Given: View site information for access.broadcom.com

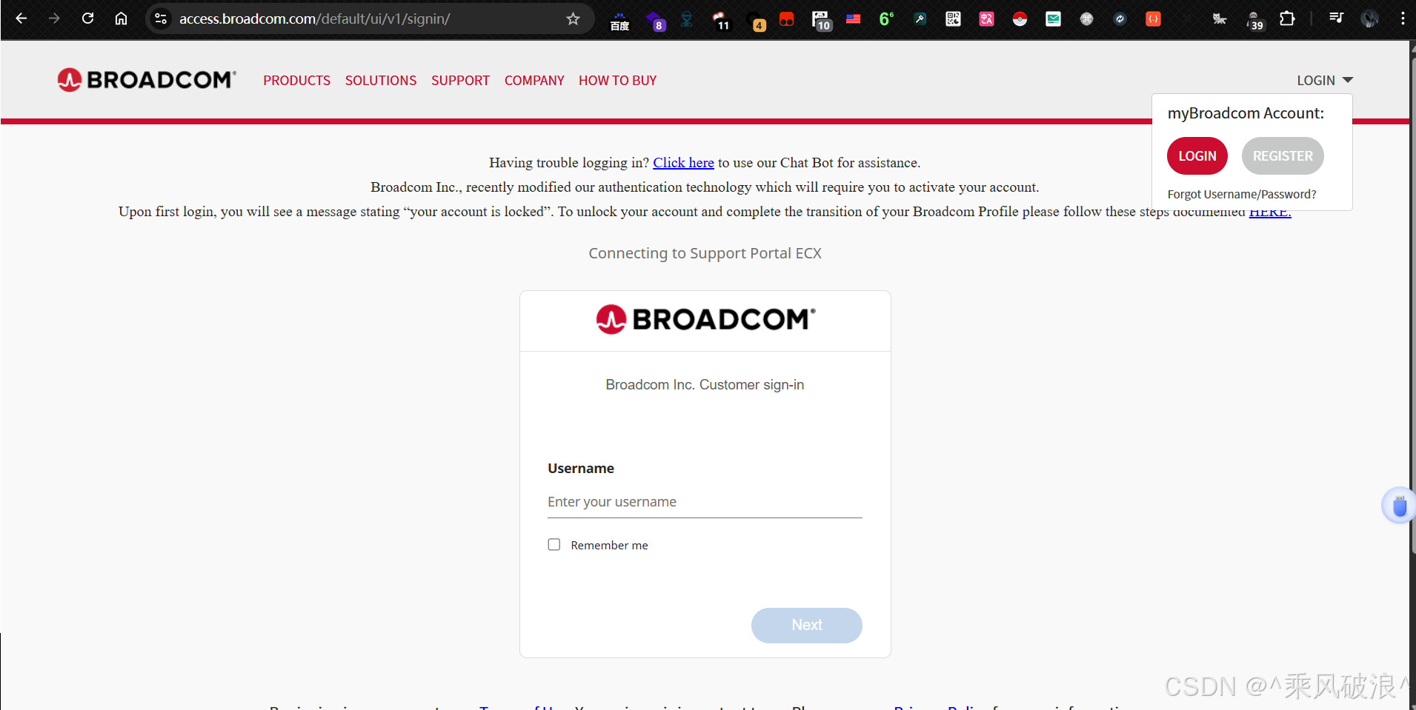Looking at the screenshot, I should 161,19.
